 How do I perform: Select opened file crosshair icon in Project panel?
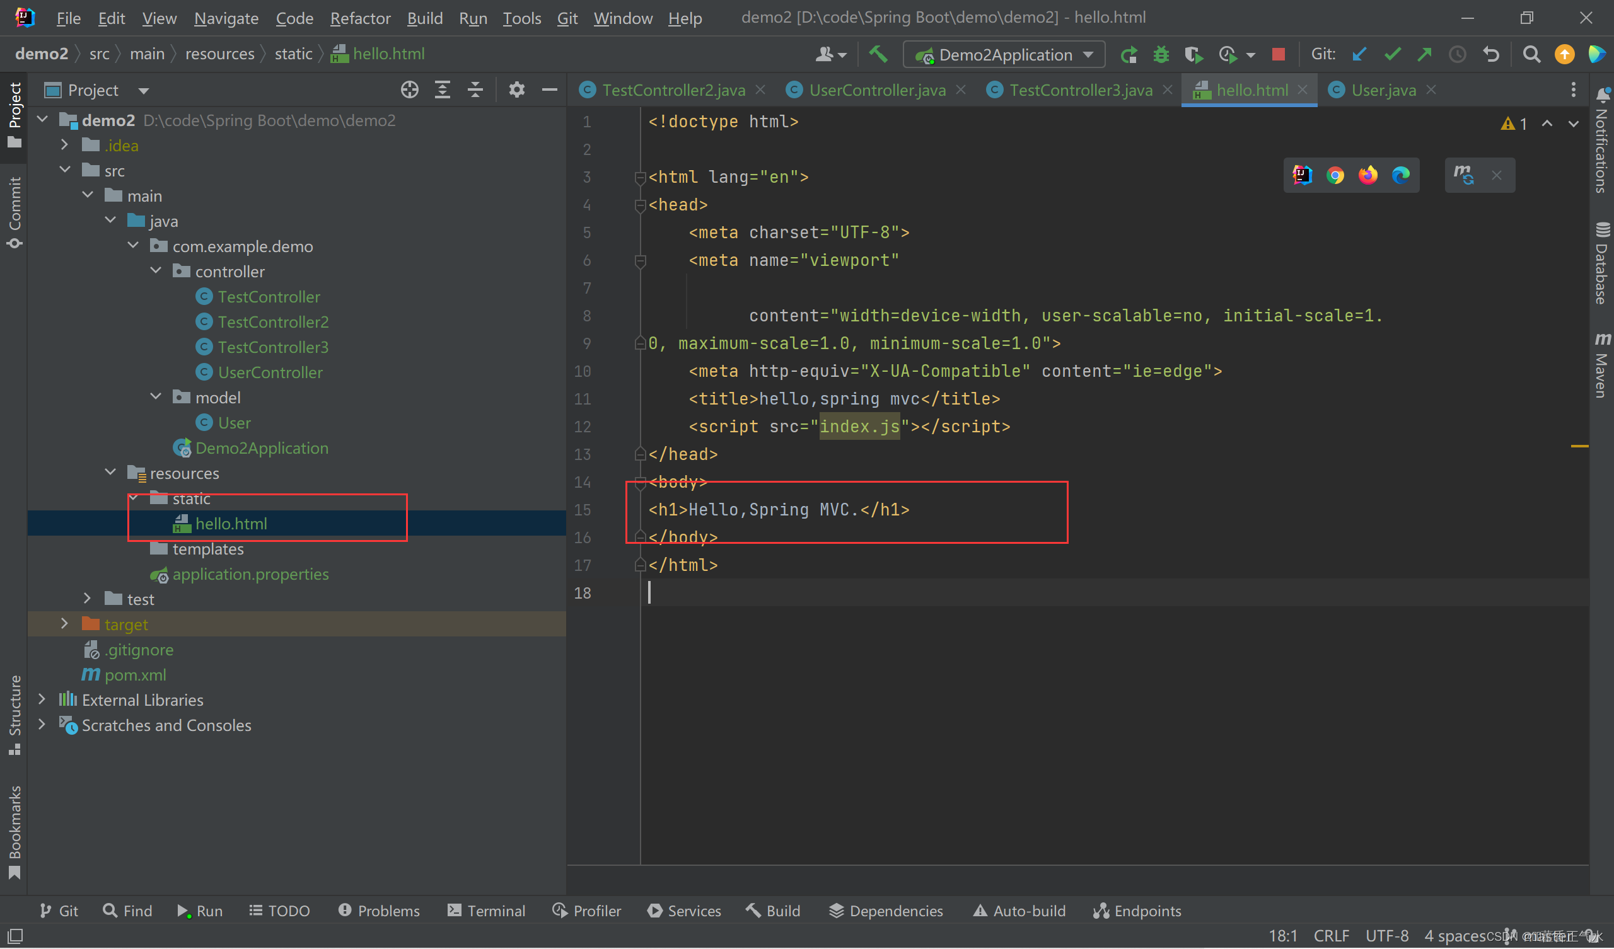tap(410, 89)
